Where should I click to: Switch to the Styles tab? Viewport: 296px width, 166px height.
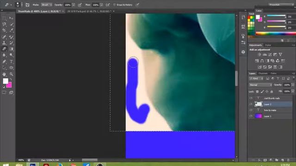(268, 45)
